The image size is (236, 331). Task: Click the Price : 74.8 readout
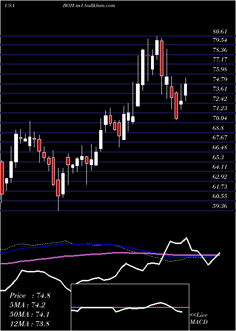pos(30,296)
